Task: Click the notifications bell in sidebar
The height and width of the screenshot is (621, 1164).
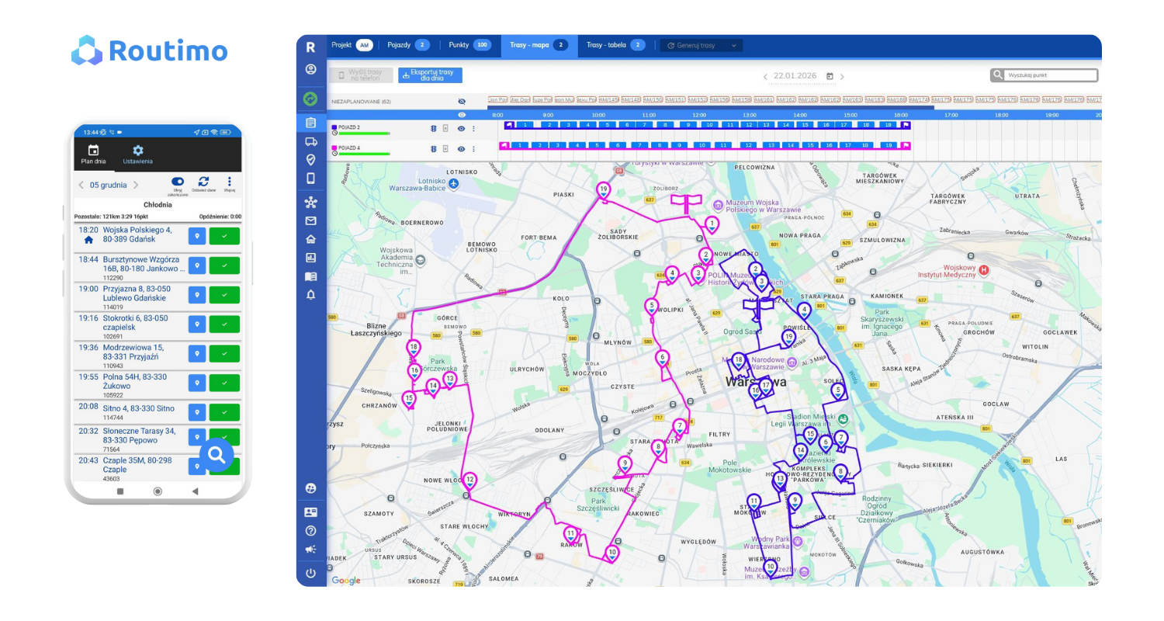Action: click(x=311, y=295)
